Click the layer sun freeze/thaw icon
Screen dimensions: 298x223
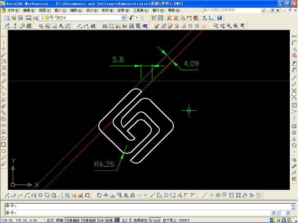[x=47, y=18]
